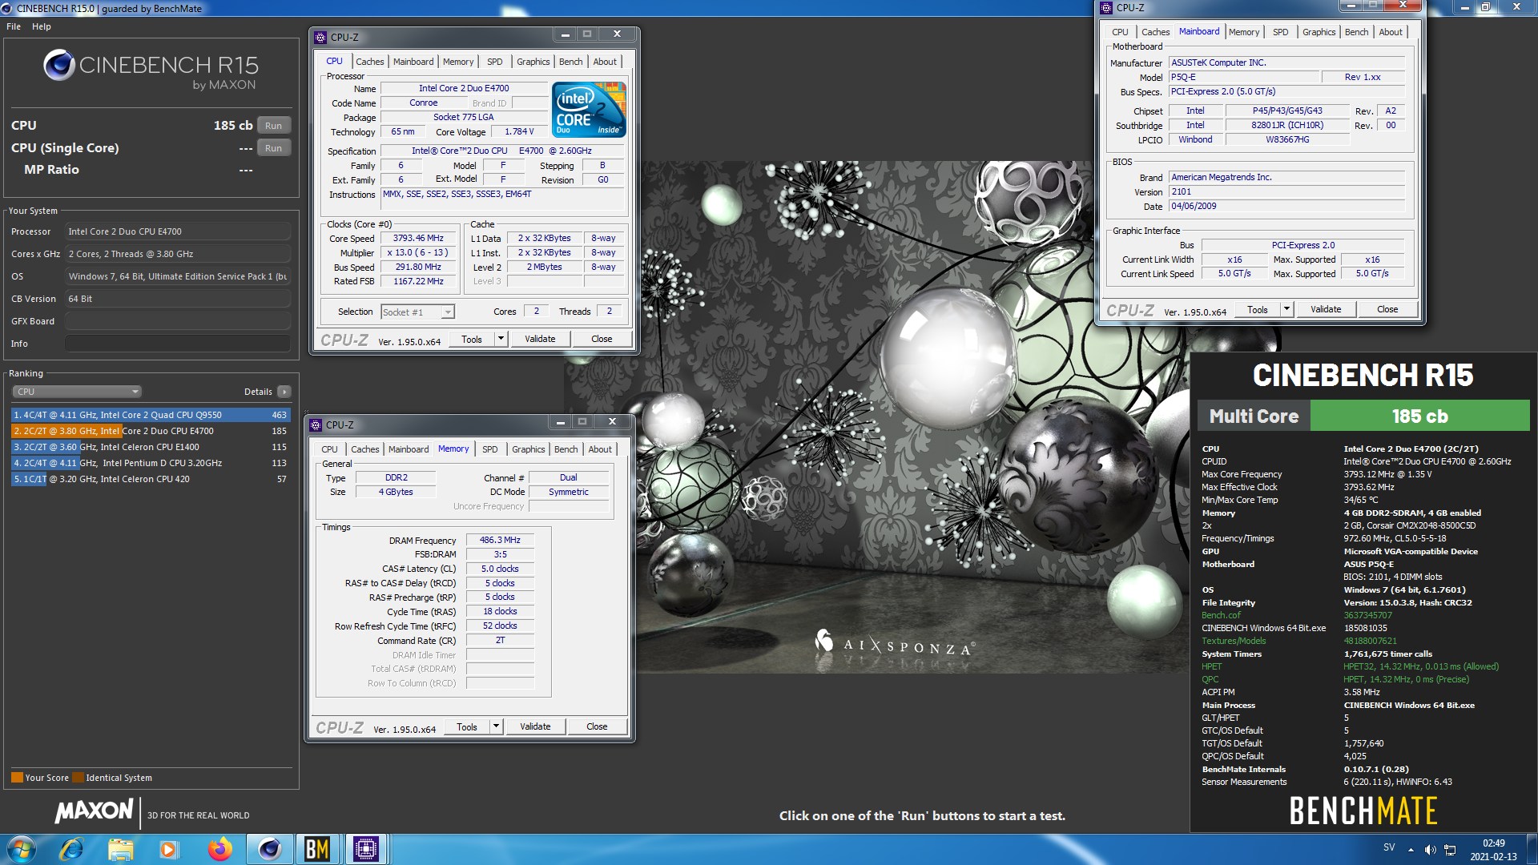
Task: Click the QPC link in BenchMate
Action: (1210, 680)
